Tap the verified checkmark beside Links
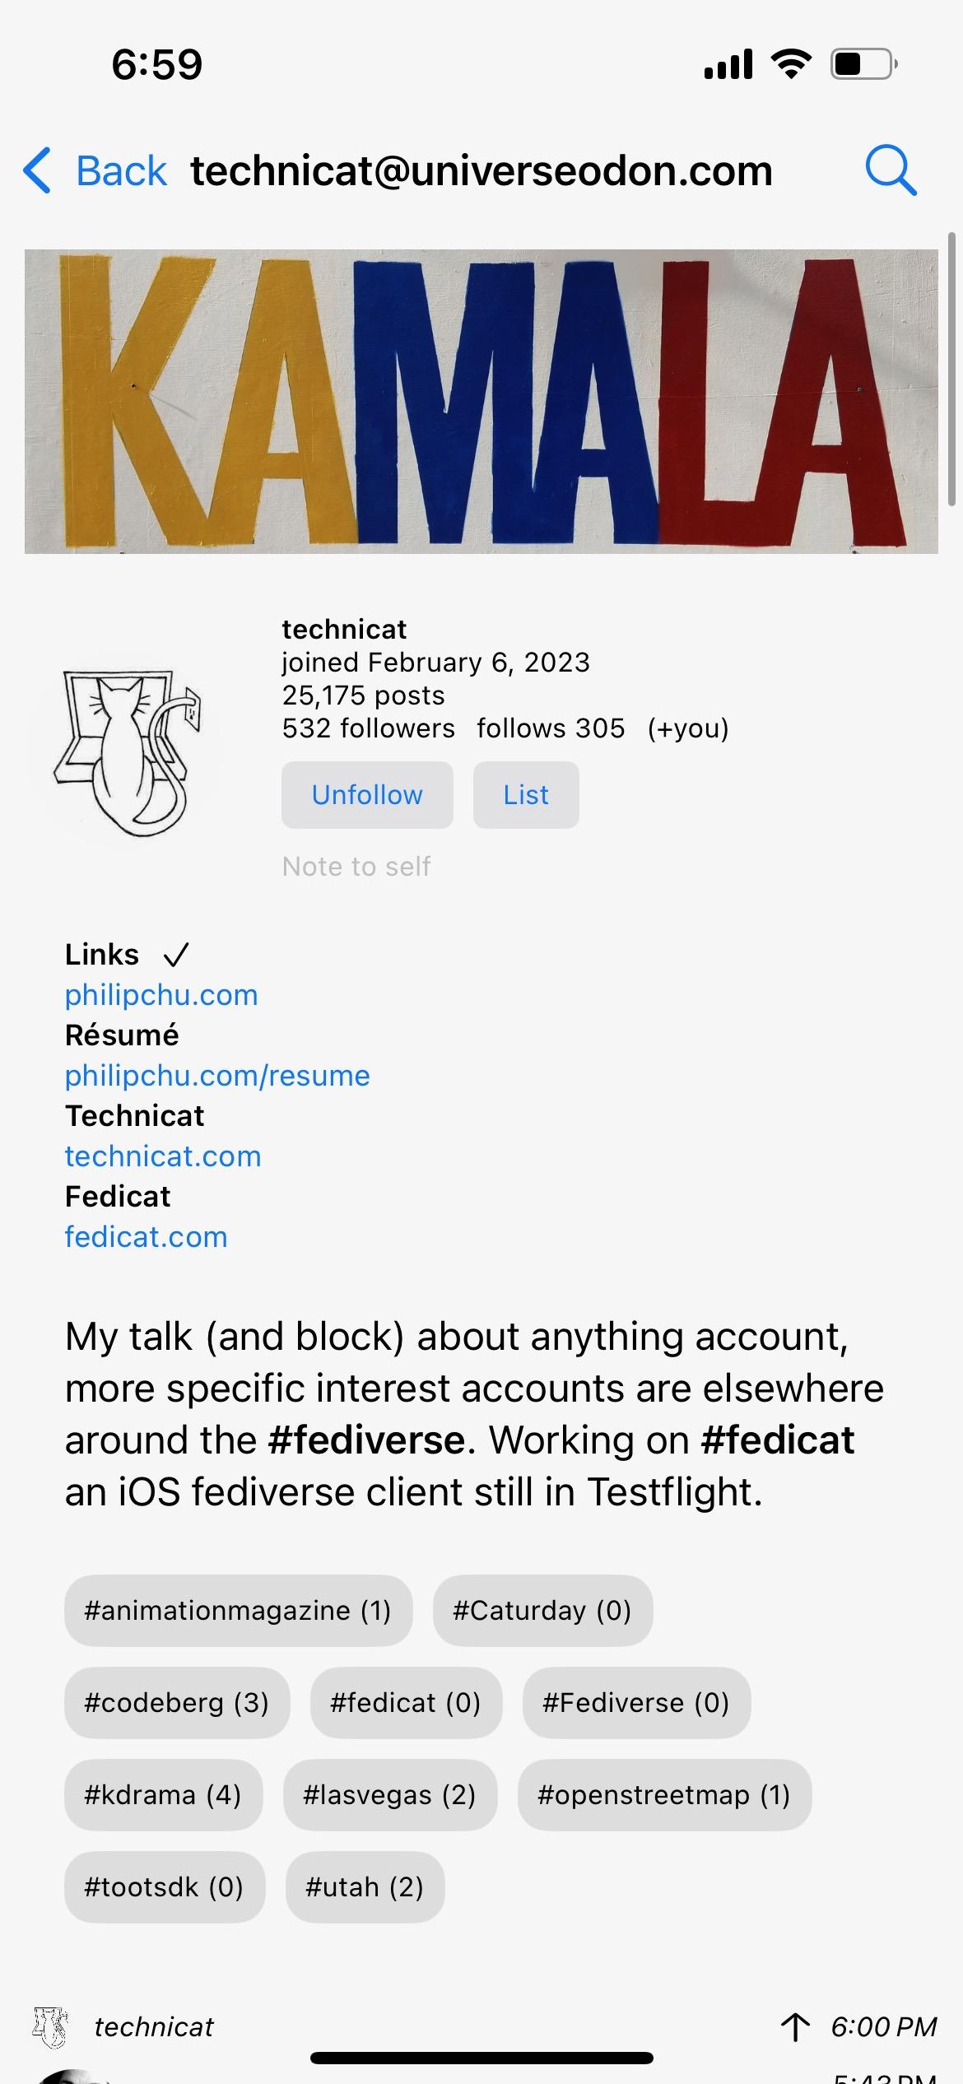This screenshot has width=963, height=2084. point(176,955)
